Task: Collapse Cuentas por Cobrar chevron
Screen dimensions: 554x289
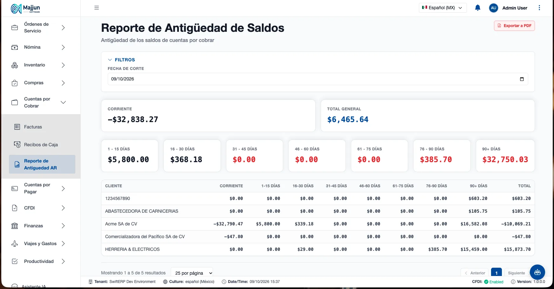Action: pos(63,102)
